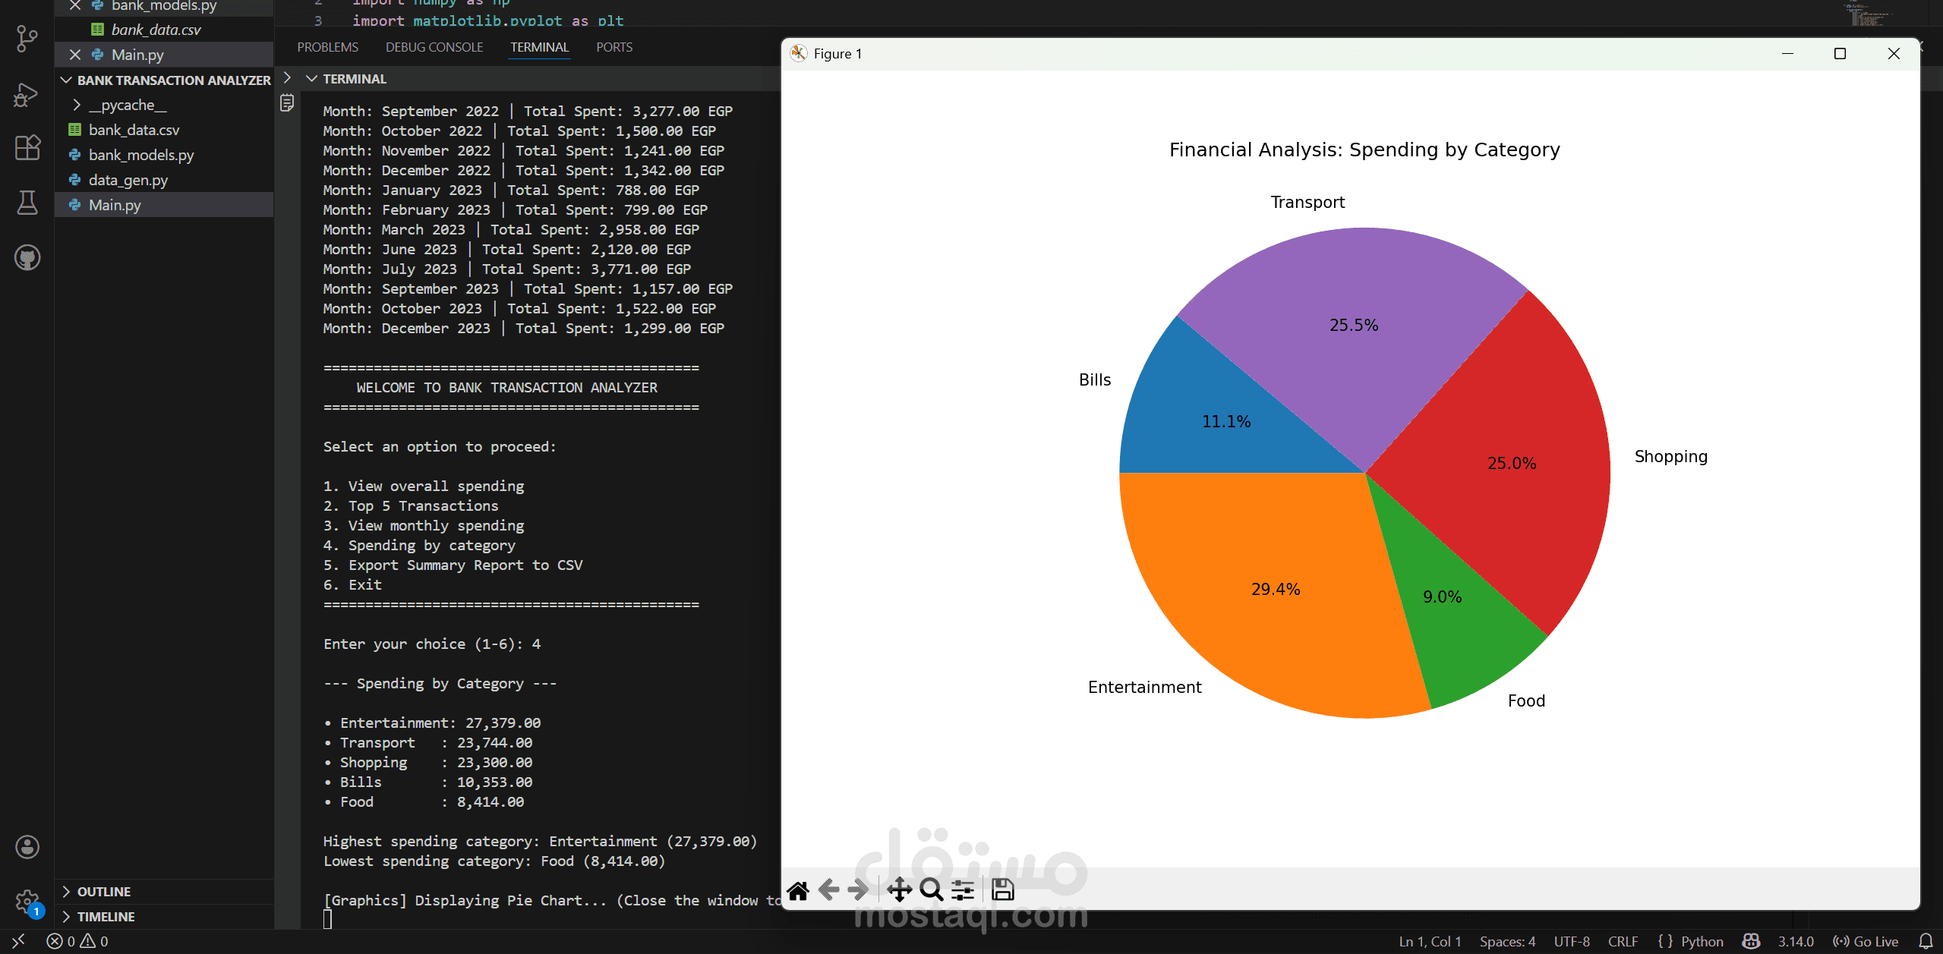Open the Run and Debug sidebar icon
The image size is (1943, 954).
27,95
